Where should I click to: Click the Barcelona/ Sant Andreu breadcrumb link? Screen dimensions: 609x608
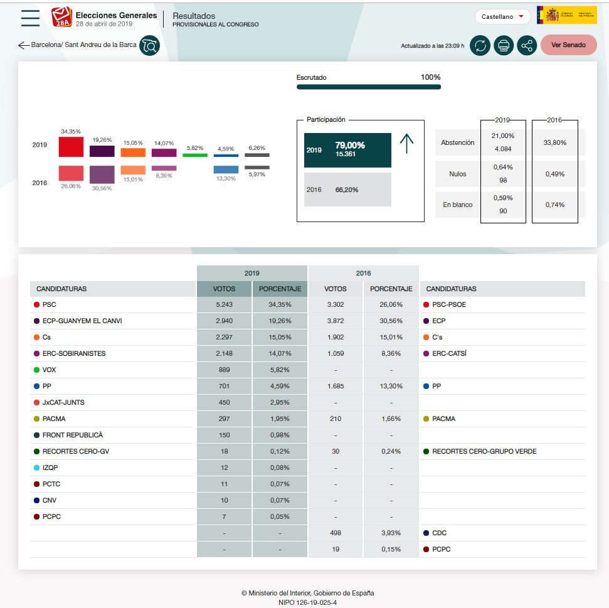pos(83,45)
